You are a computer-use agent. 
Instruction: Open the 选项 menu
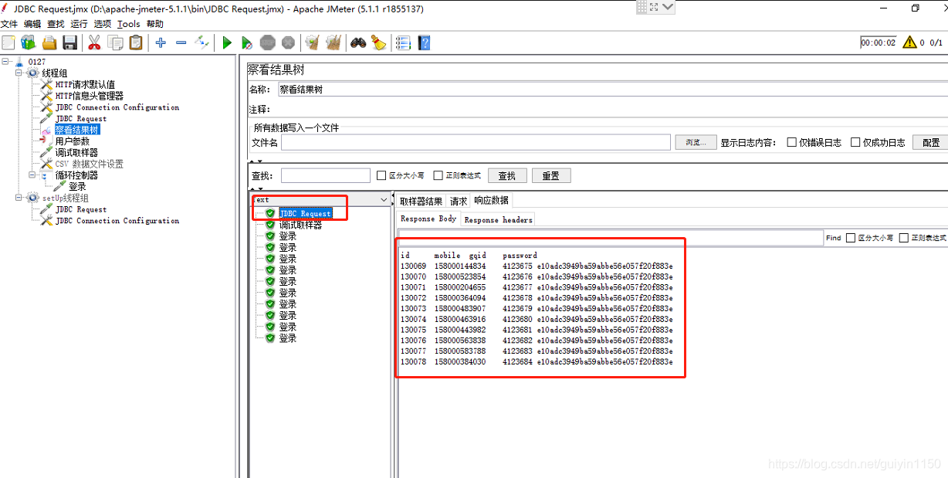point(103,24)
